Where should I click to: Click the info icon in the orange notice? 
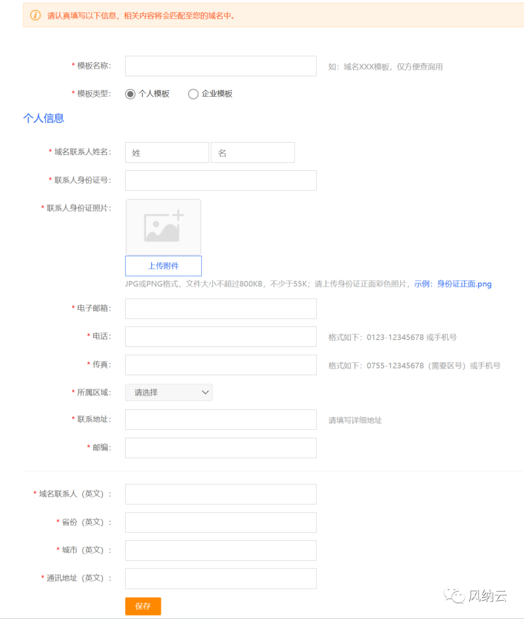(35, 15)
